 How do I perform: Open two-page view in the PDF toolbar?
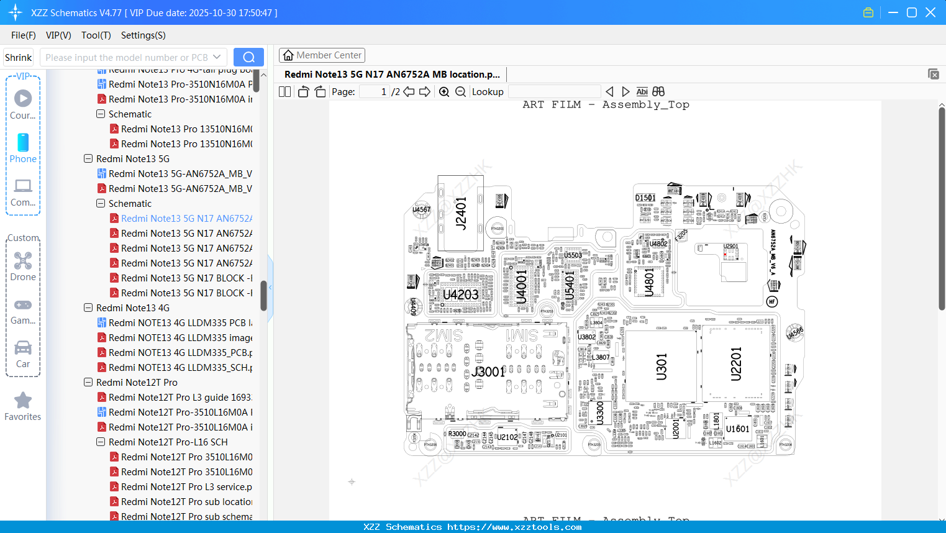tap(284, 91)
